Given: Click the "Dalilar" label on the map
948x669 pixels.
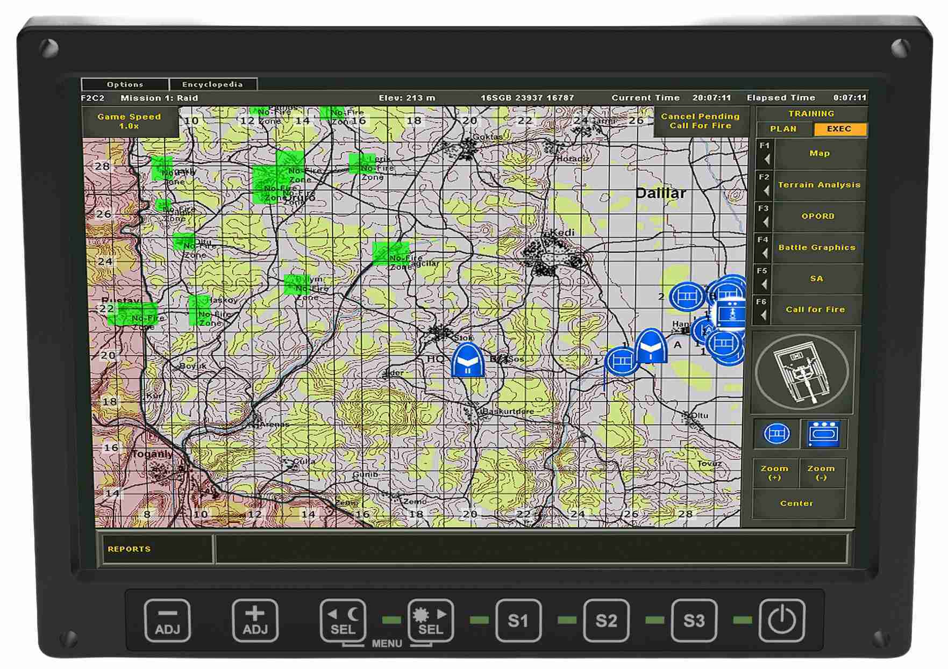Looking at the screenshot, I should click(x=661, y=193).
